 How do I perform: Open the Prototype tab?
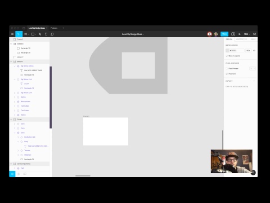(x=241, y=39)
